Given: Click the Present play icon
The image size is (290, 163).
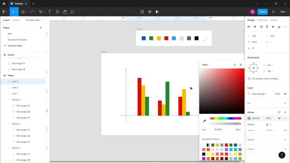Looking at the screenshot, I should click(273, 12).
